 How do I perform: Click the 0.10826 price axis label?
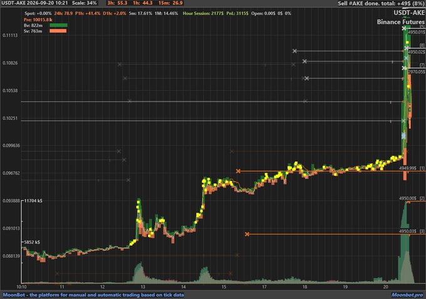tap(10, 63)
